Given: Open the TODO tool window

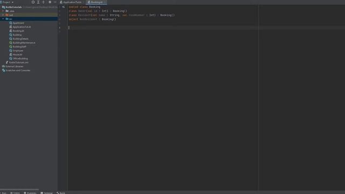Looking at the screenshot, I should tap(15, 193).
